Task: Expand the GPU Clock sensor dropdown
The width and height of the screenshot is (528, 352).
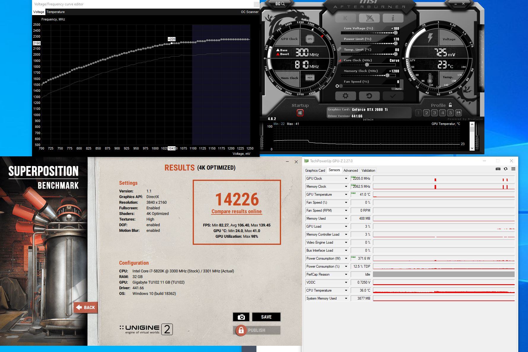Action: tap(346, 179)
